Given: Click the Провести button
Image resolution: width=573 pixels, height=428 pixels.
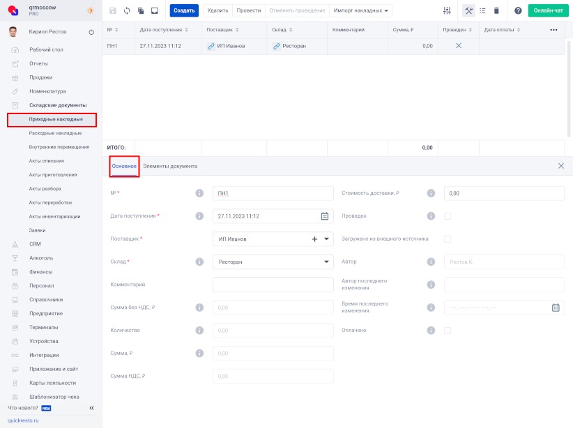Looking at the screenshot, I should click(248, 10).
